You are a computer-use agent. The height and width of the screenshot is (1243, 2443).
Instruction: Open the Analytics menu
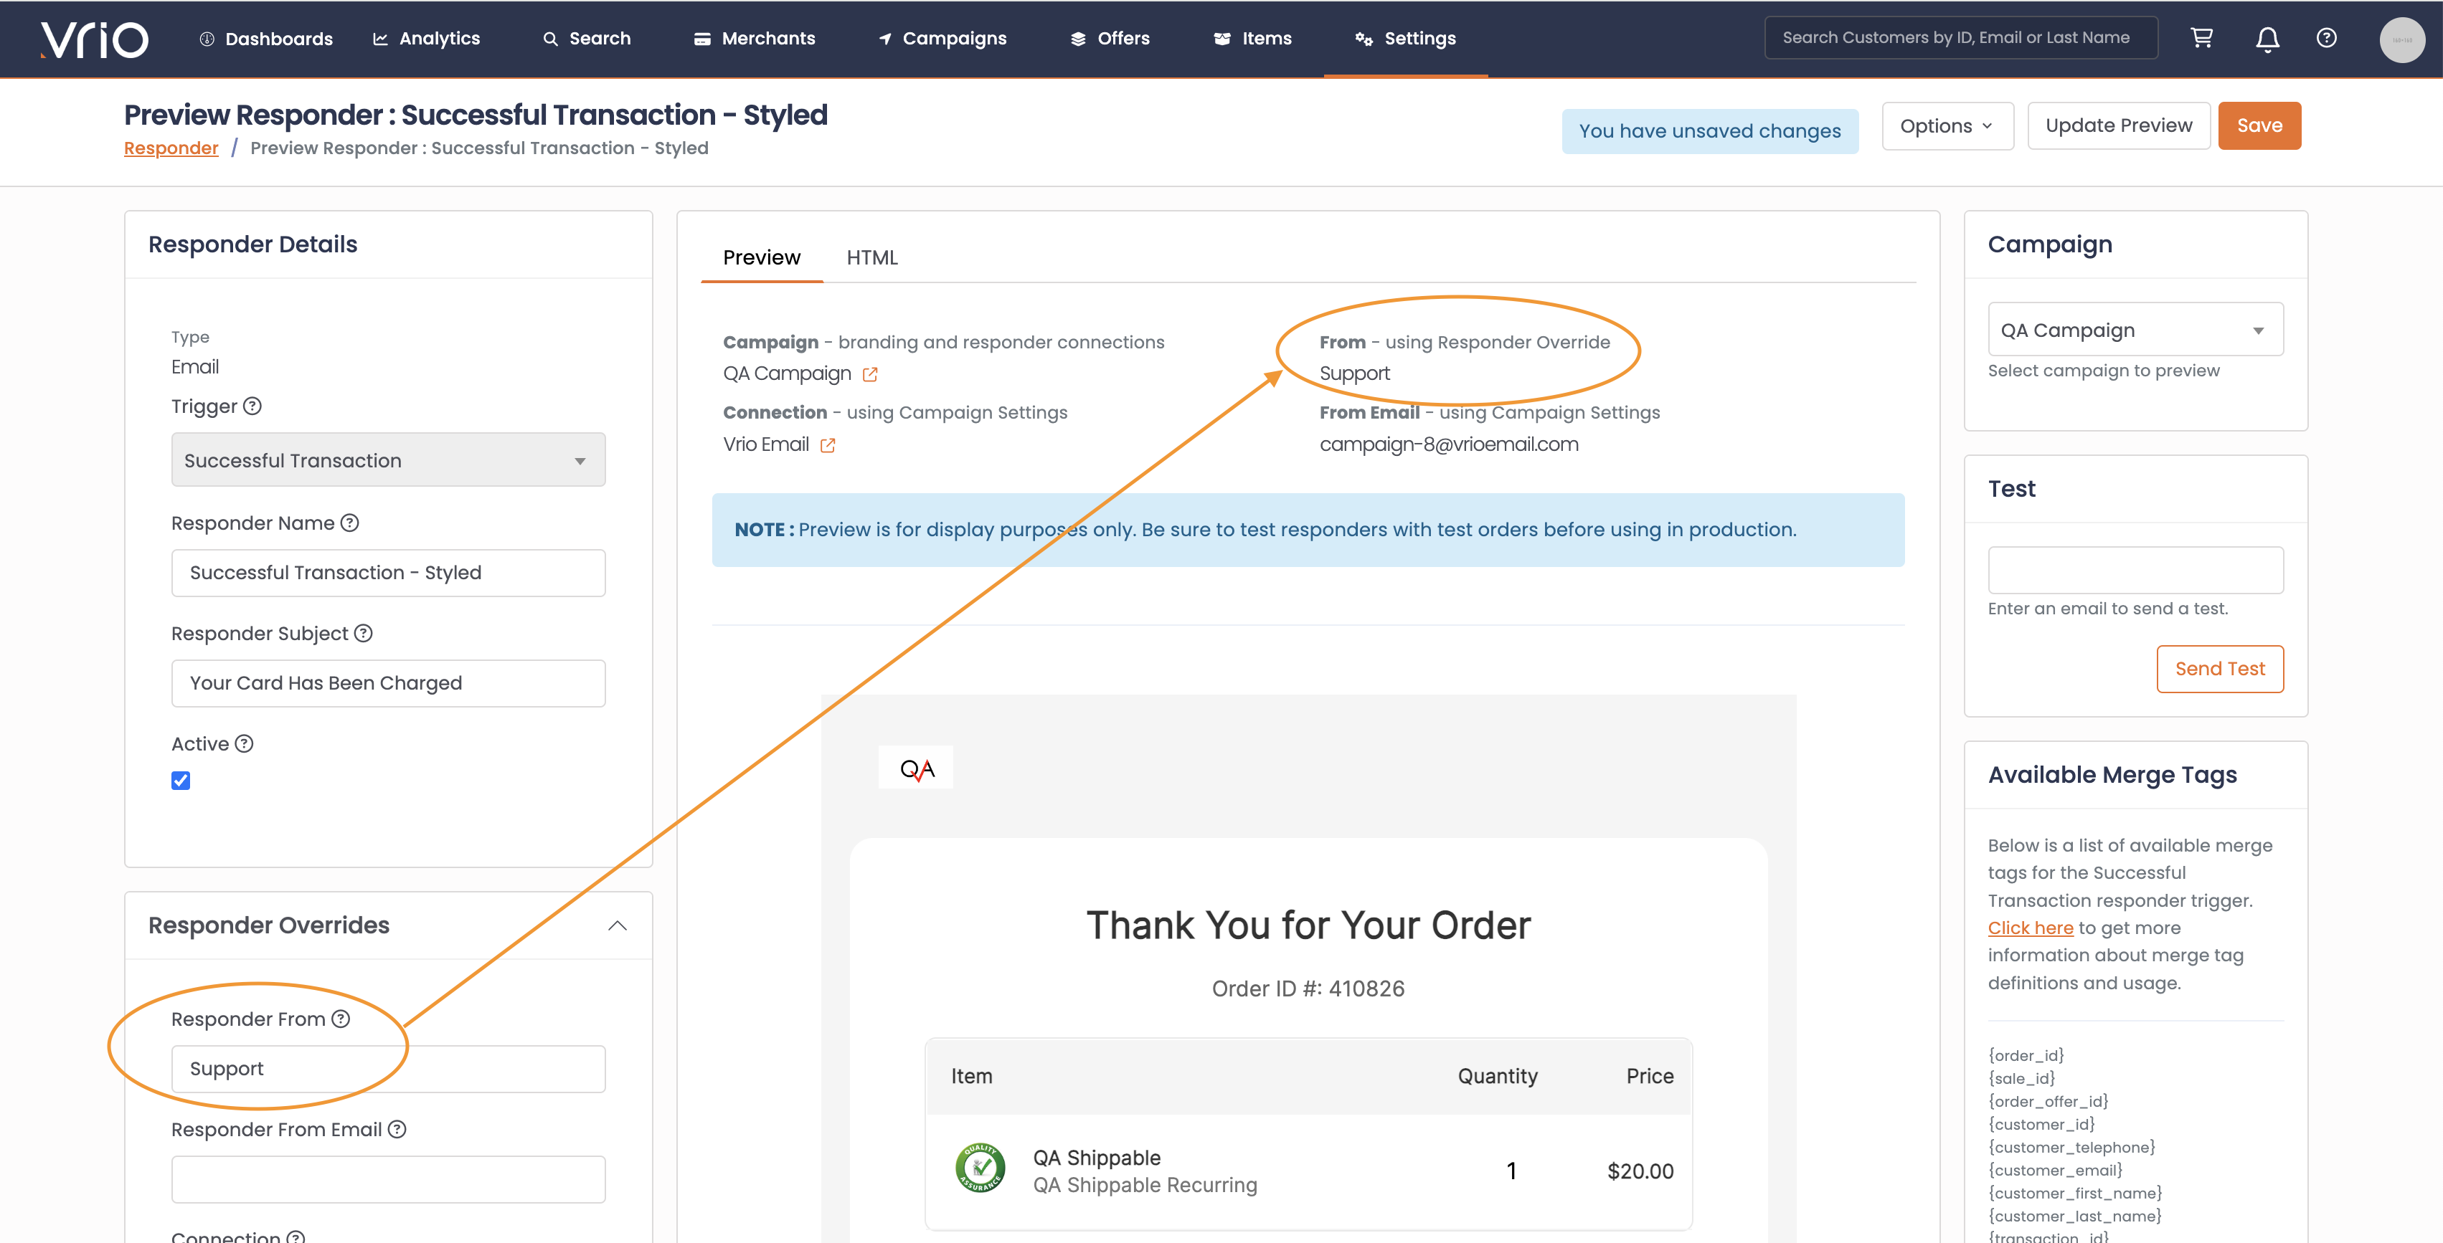(x=426, y=39)
